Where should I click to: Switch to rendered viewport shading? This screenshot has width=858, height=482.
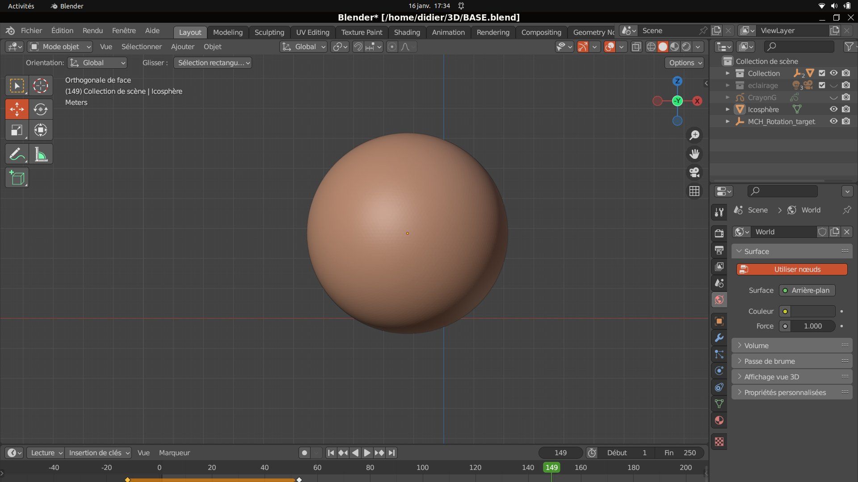[x=686, y=47]
